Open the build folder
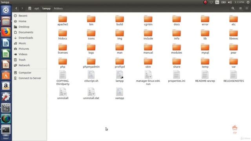This screenshot has width=251, height=141. pos(120,20)
